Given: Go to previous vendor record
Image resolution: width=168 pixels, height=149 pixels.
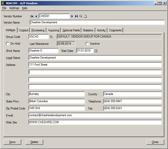Looking at the screenshot, I should coord(36,16).
